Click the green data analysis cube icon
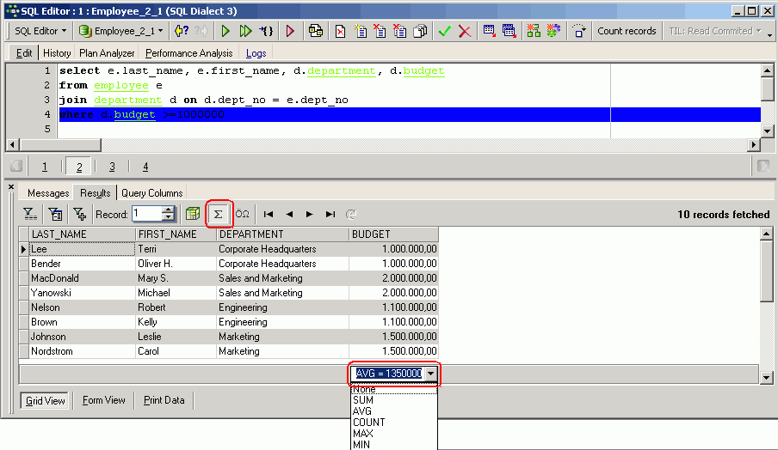Image resolution: width=778 pixels, height=450 pixels. [x=193, y=214]
